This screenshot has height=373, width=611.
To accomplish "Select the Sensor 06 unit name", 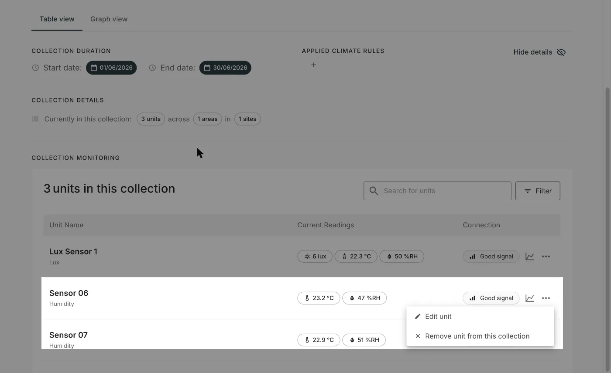I will coord(69,293).
